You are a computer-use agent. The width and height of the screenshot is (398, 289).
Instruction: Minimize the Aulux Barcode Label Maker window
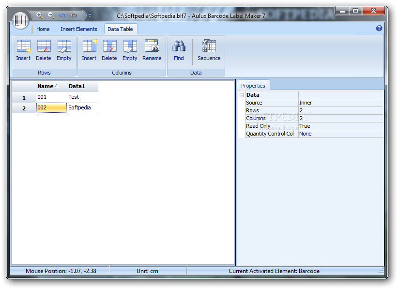coord(342,11)
